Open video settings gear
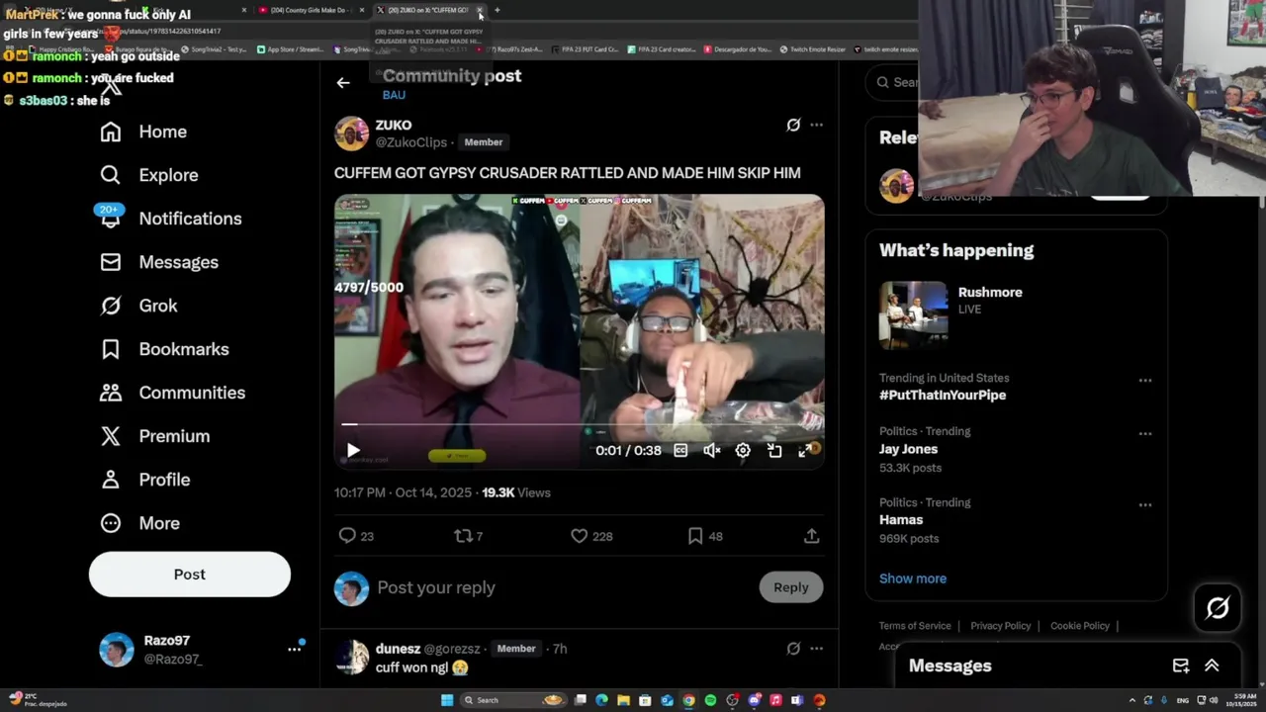Image resolution: width=1266 pixels, height=712 pixels. 743,451
